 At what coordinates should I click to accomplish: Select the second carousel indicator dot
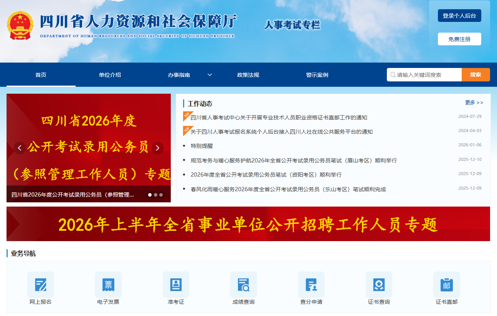pos(155,195)
